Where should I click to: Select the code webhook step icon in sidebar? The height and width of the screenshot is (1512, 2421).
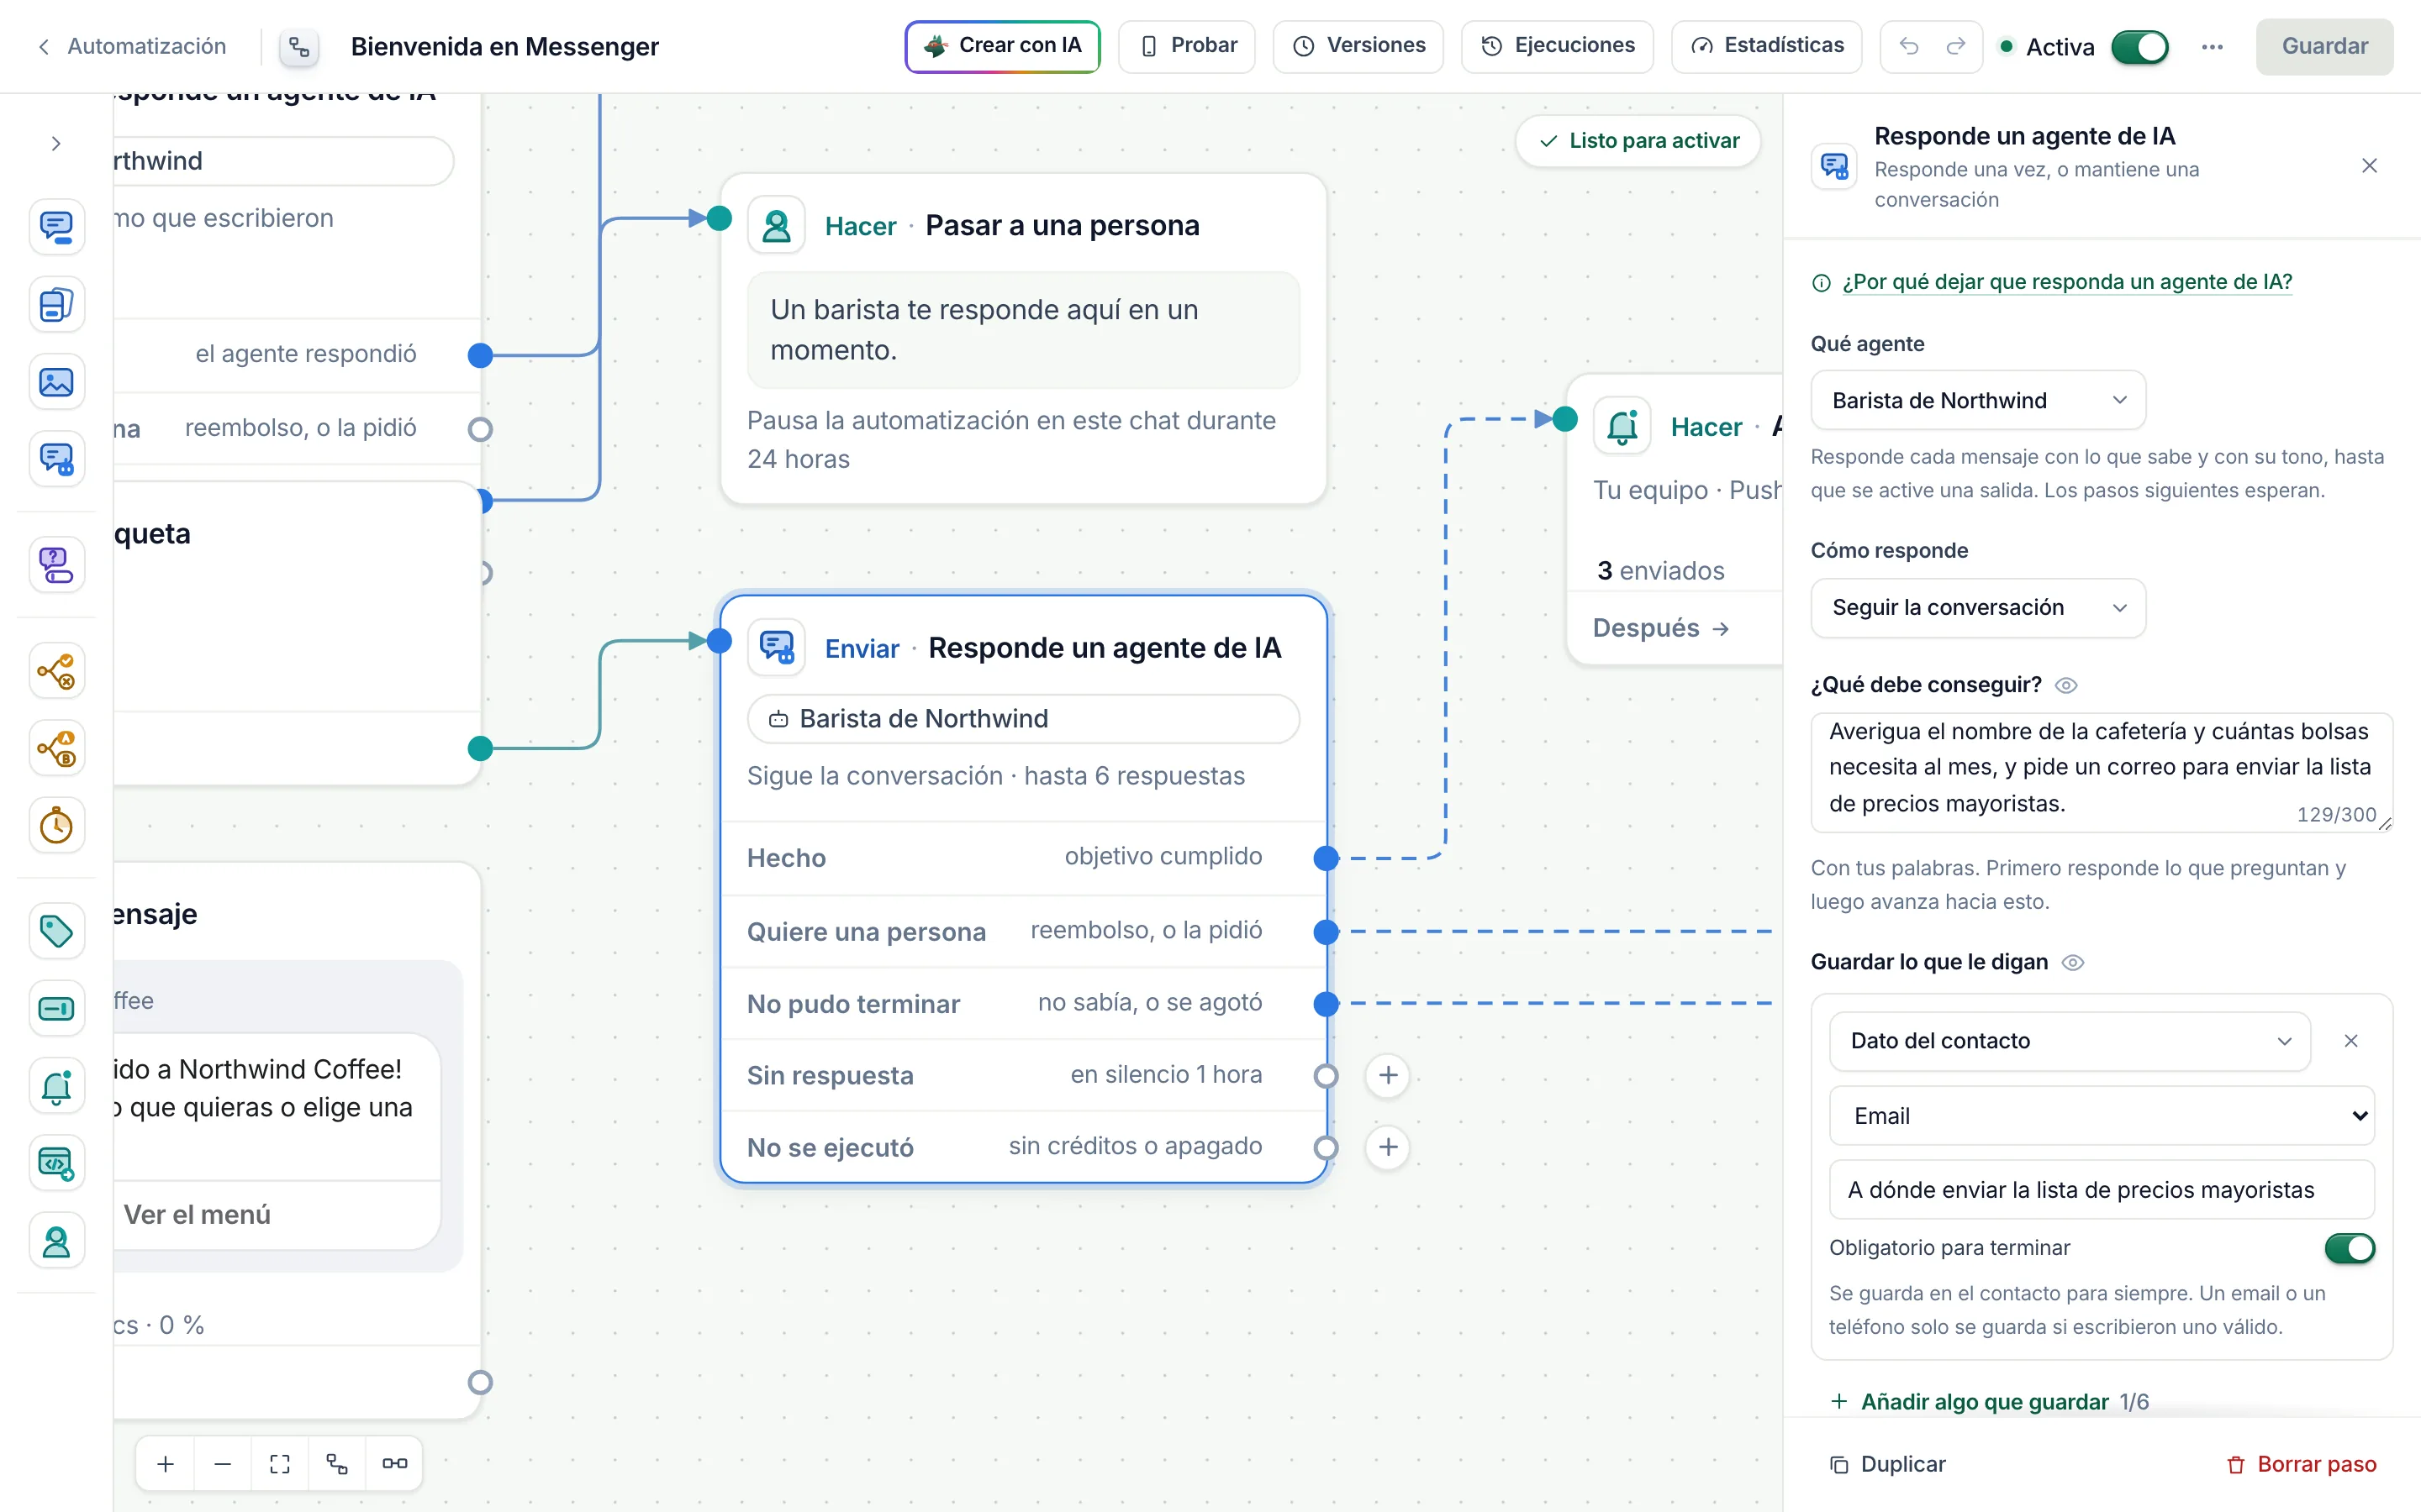56,1163
